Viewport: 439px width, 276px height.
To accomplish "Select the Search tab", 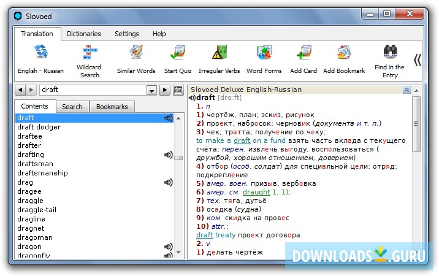I will coord(72,107).
